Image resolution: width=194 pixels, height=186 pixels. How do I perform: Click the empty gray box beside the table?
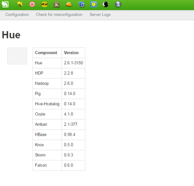coord(17,56)
